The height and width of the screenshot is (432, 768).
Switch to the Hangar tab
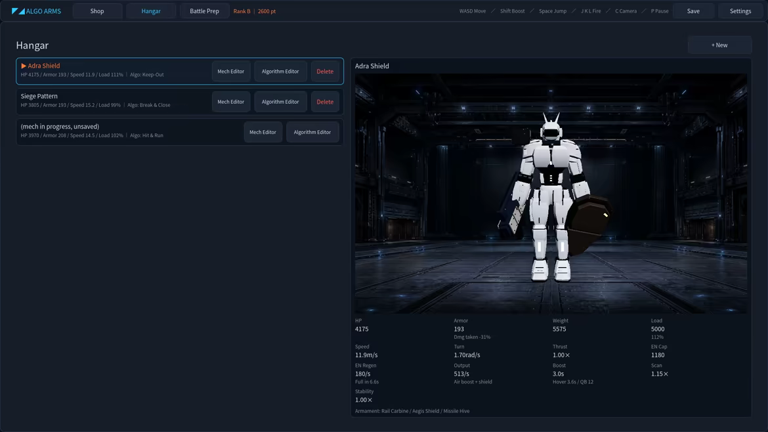tap(151, 11)
